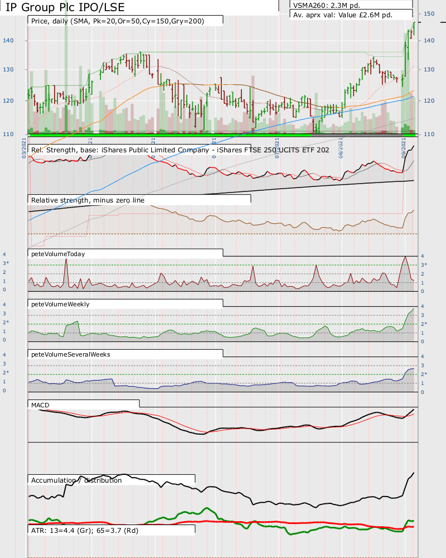Viewport: 446px width, 558px height.
Task: Select the Accumulation / distribution panel heading
Action: coord(76,480)
